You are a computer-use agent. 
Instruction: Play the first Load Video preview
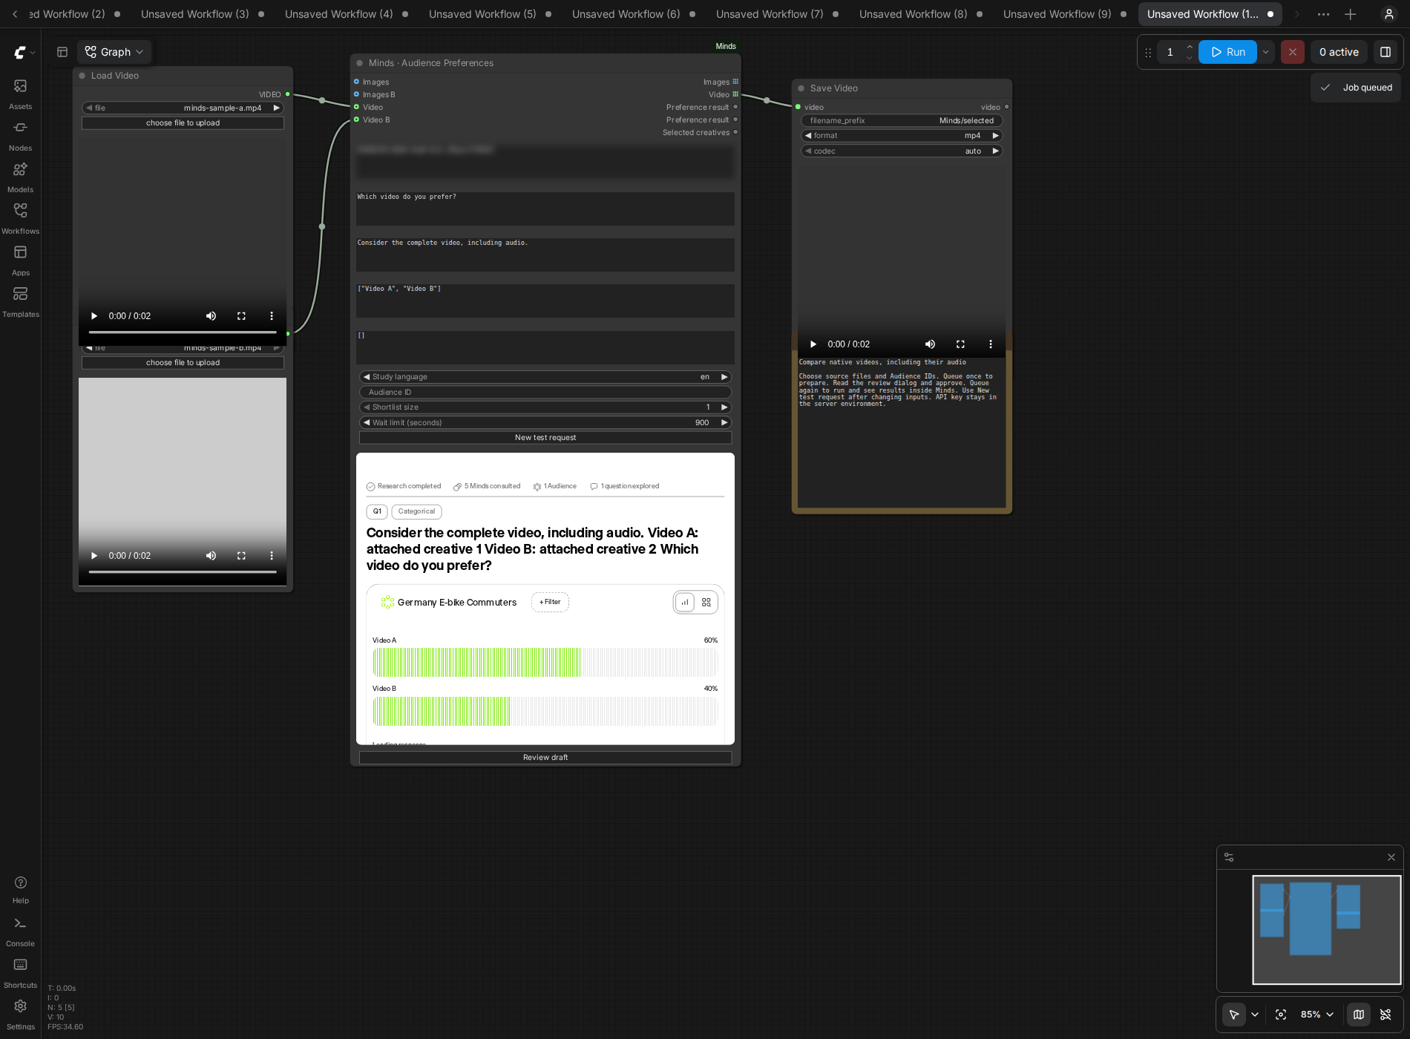pos(94,316)
